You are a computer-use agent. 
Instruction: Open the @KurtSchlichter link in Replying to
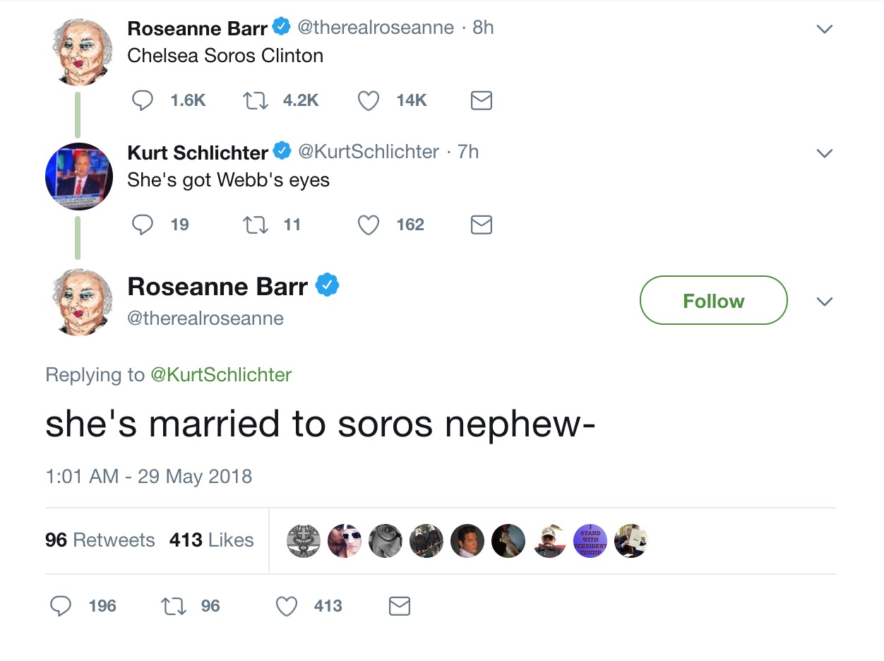220,374
